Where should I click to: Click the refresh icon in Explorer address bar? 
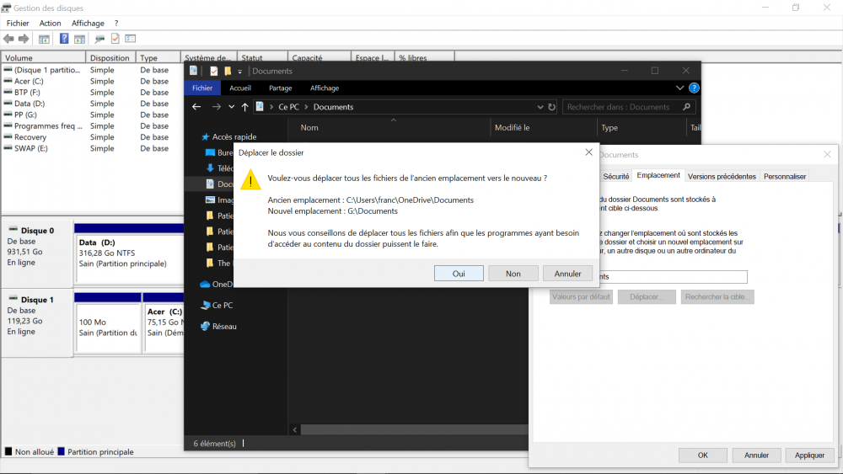(552, 107)
